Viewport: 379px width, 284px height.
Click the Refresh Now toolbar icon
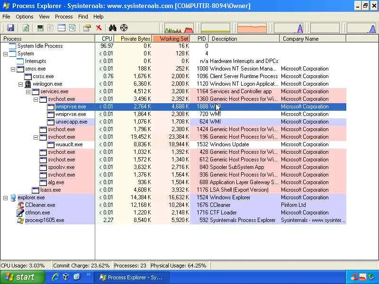pyautogui.click(x=26, y=28)
